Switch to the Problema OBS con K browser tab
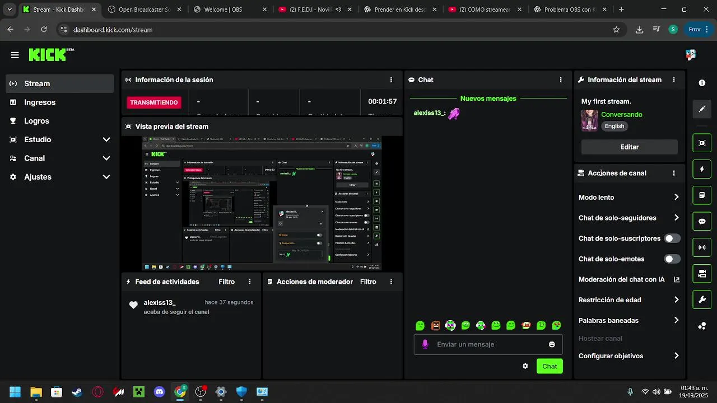 click(x=569, y=10)
